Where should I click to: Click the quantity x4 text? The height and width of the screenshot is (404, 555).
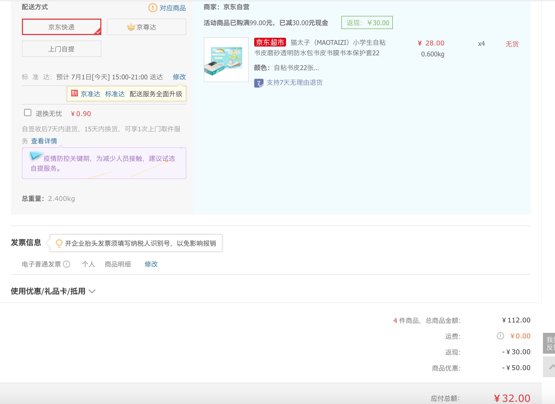pyautogui.click(x=481, y=44)
